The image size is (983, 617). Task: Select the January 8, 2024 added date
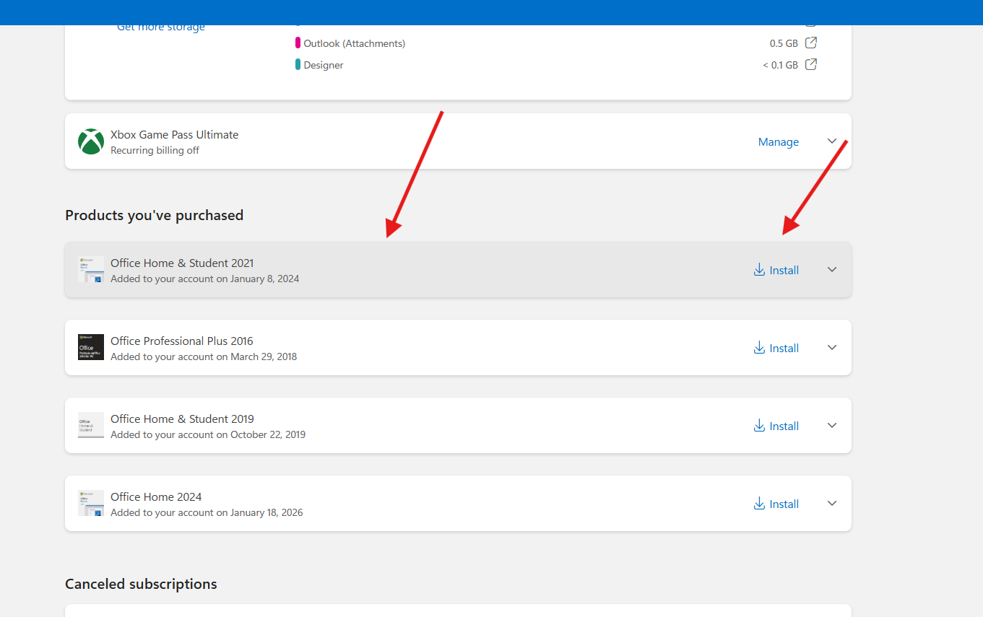264,279
